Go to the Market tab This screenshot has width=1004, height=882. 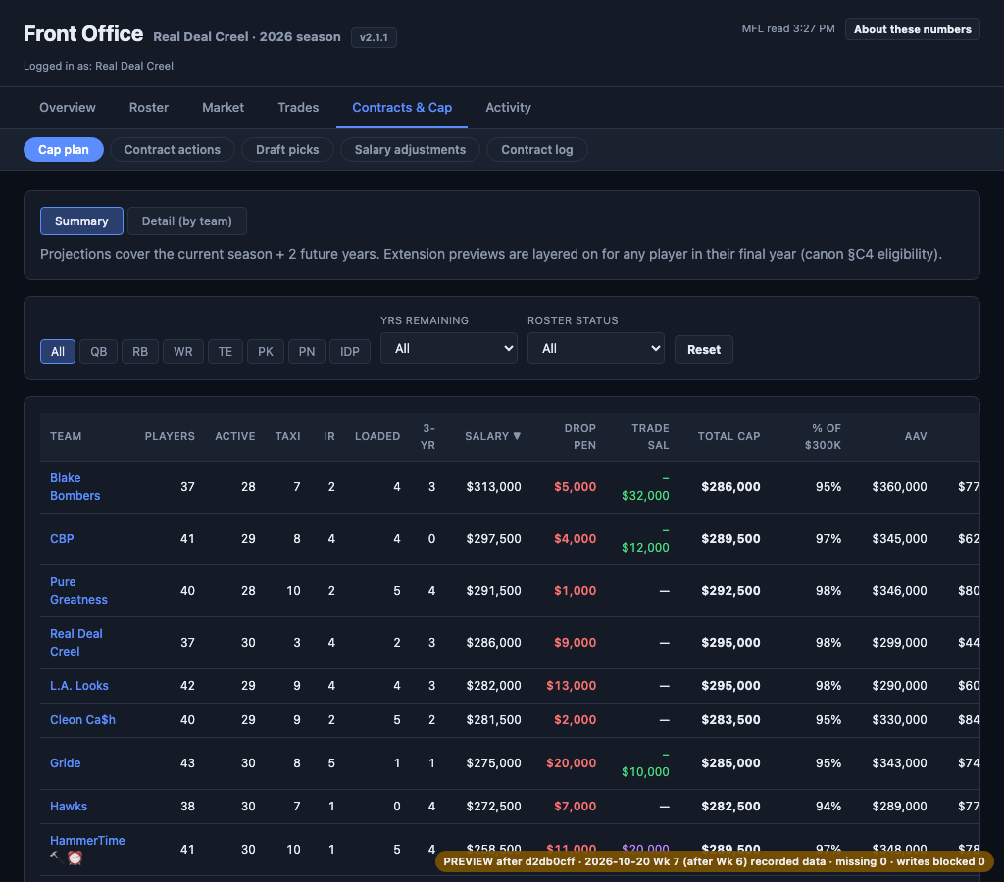[x=223, y=108]
